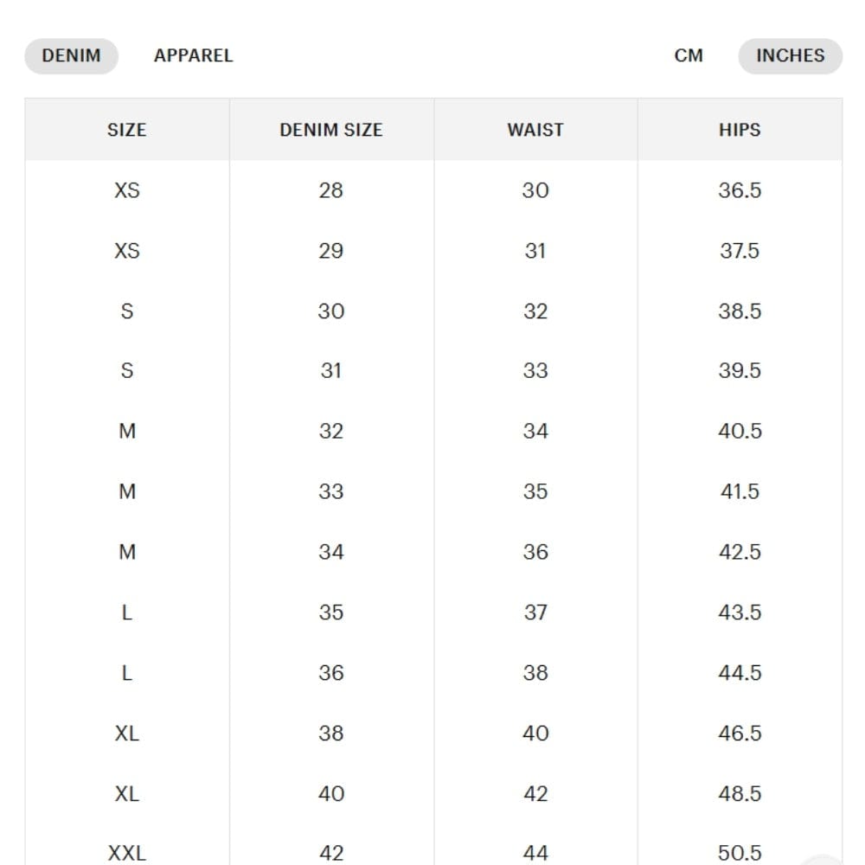This screenshot has height=865, width=865.
Task: Open the APPAREL size tab
Action: [x=193, y=56]
